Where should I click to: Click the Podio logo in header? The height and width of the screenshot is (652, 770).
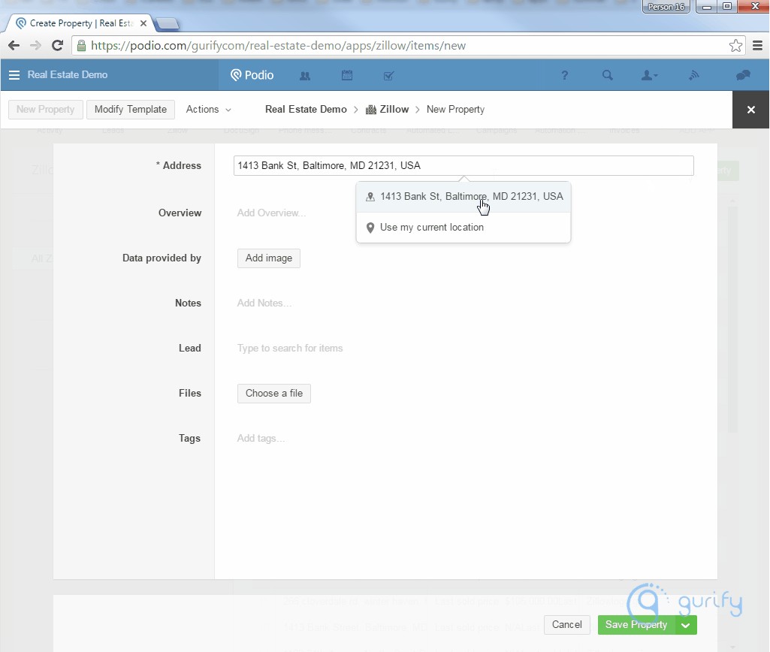252,75
